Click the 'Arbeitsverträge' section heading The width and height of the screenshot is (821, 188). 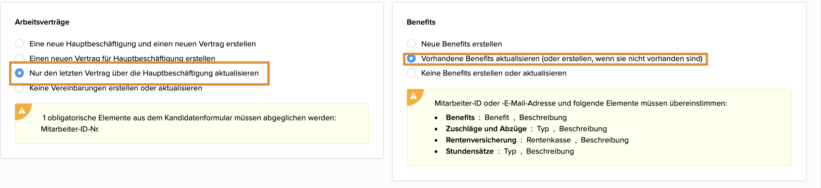click(x=42, y=22)
